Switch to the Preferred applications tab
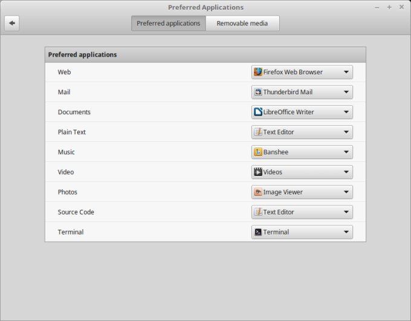Image resolution: width=411 pixels, height=321 pixels. point(169,24)
